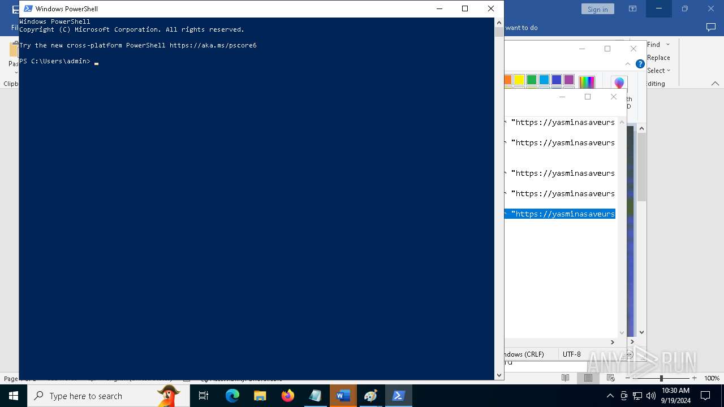Pick the turquoise color swatch in Paint
724x407 pixels.
coord(544,80)
